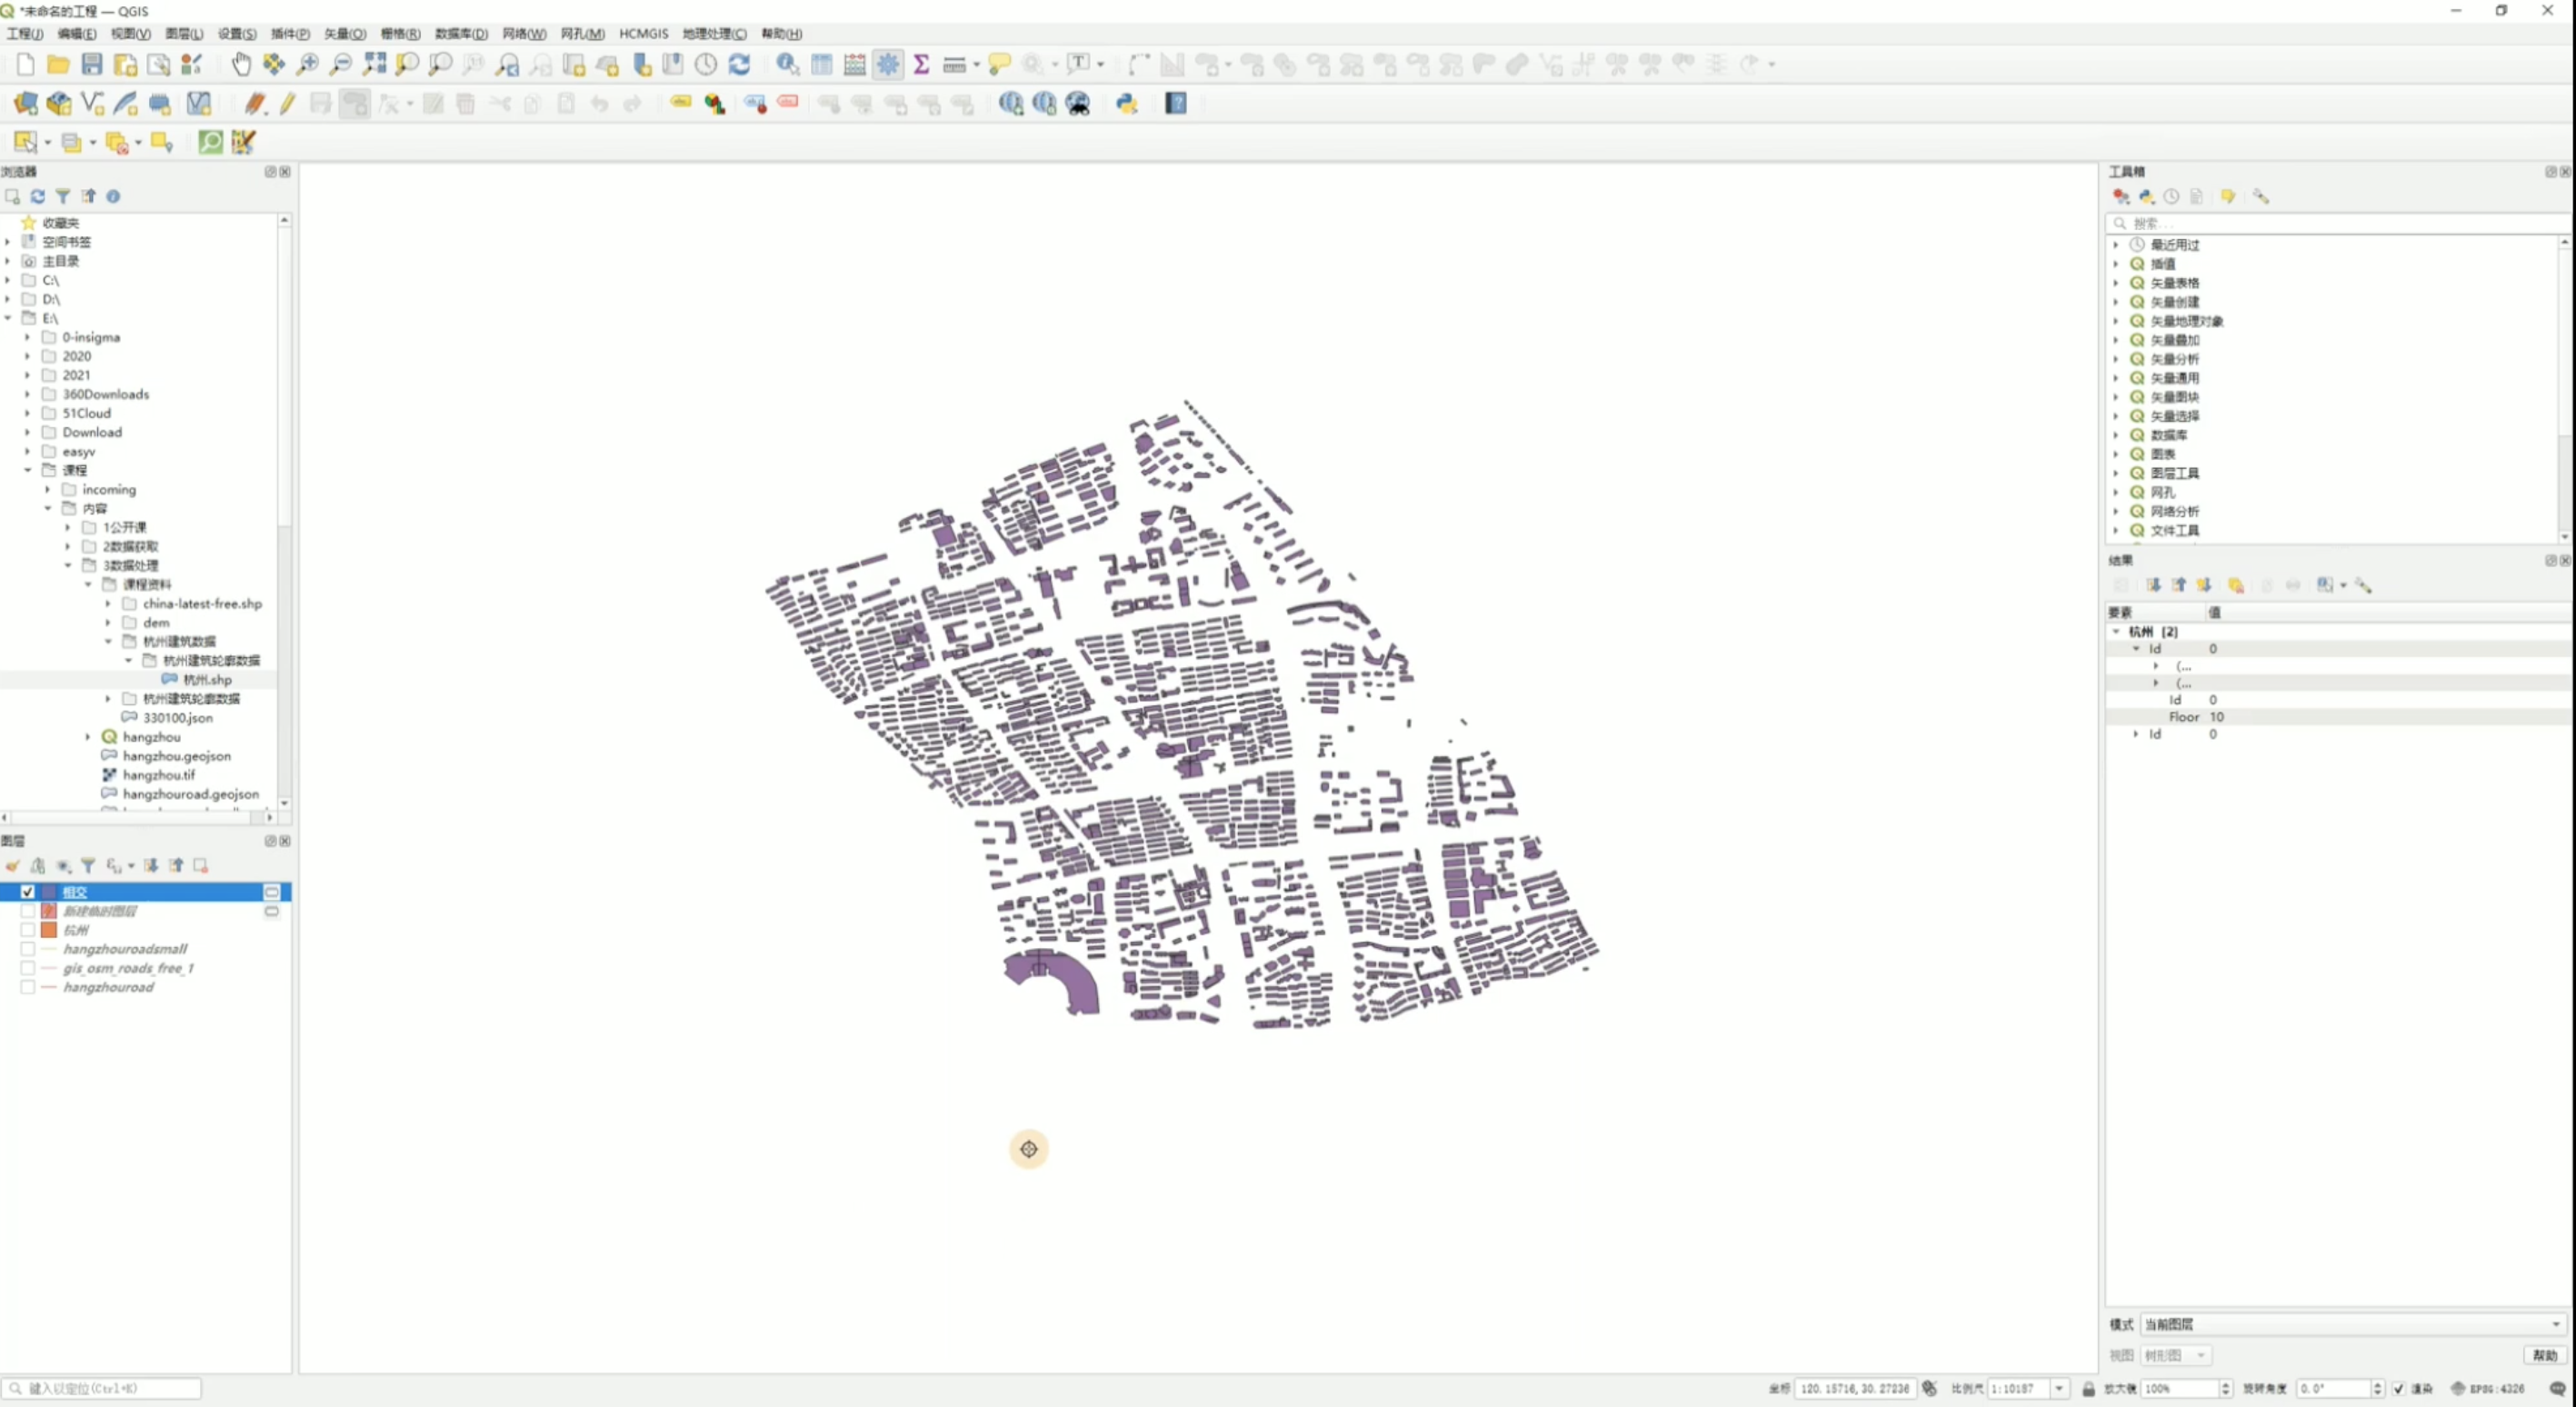Uncheck the 相交 layer visibility checkbox
Viewport: 2576px width, 1407px height.
click(x=28, y=892)
